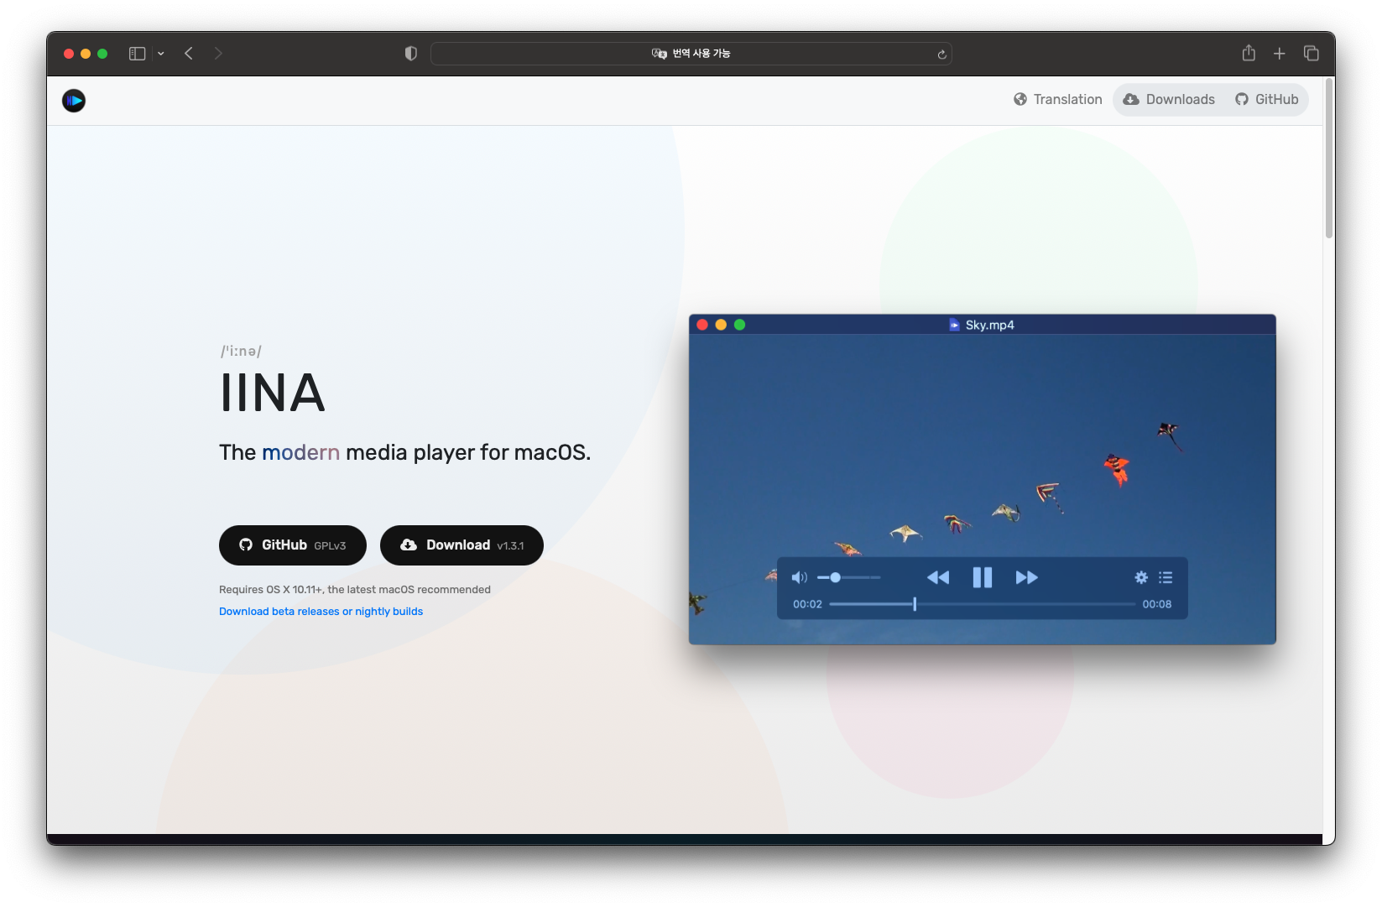Click the page vertical scrollbar

(1329, 159)
